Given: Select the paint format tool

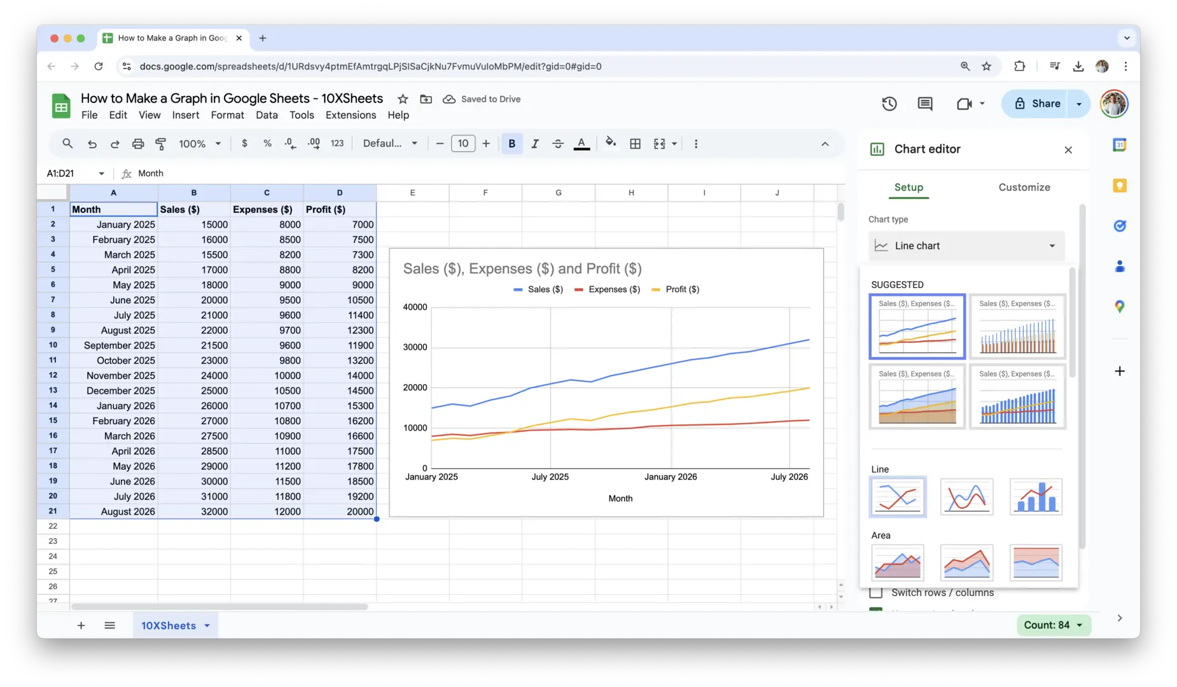Looking at the screenshot, I should click(160, 144).
